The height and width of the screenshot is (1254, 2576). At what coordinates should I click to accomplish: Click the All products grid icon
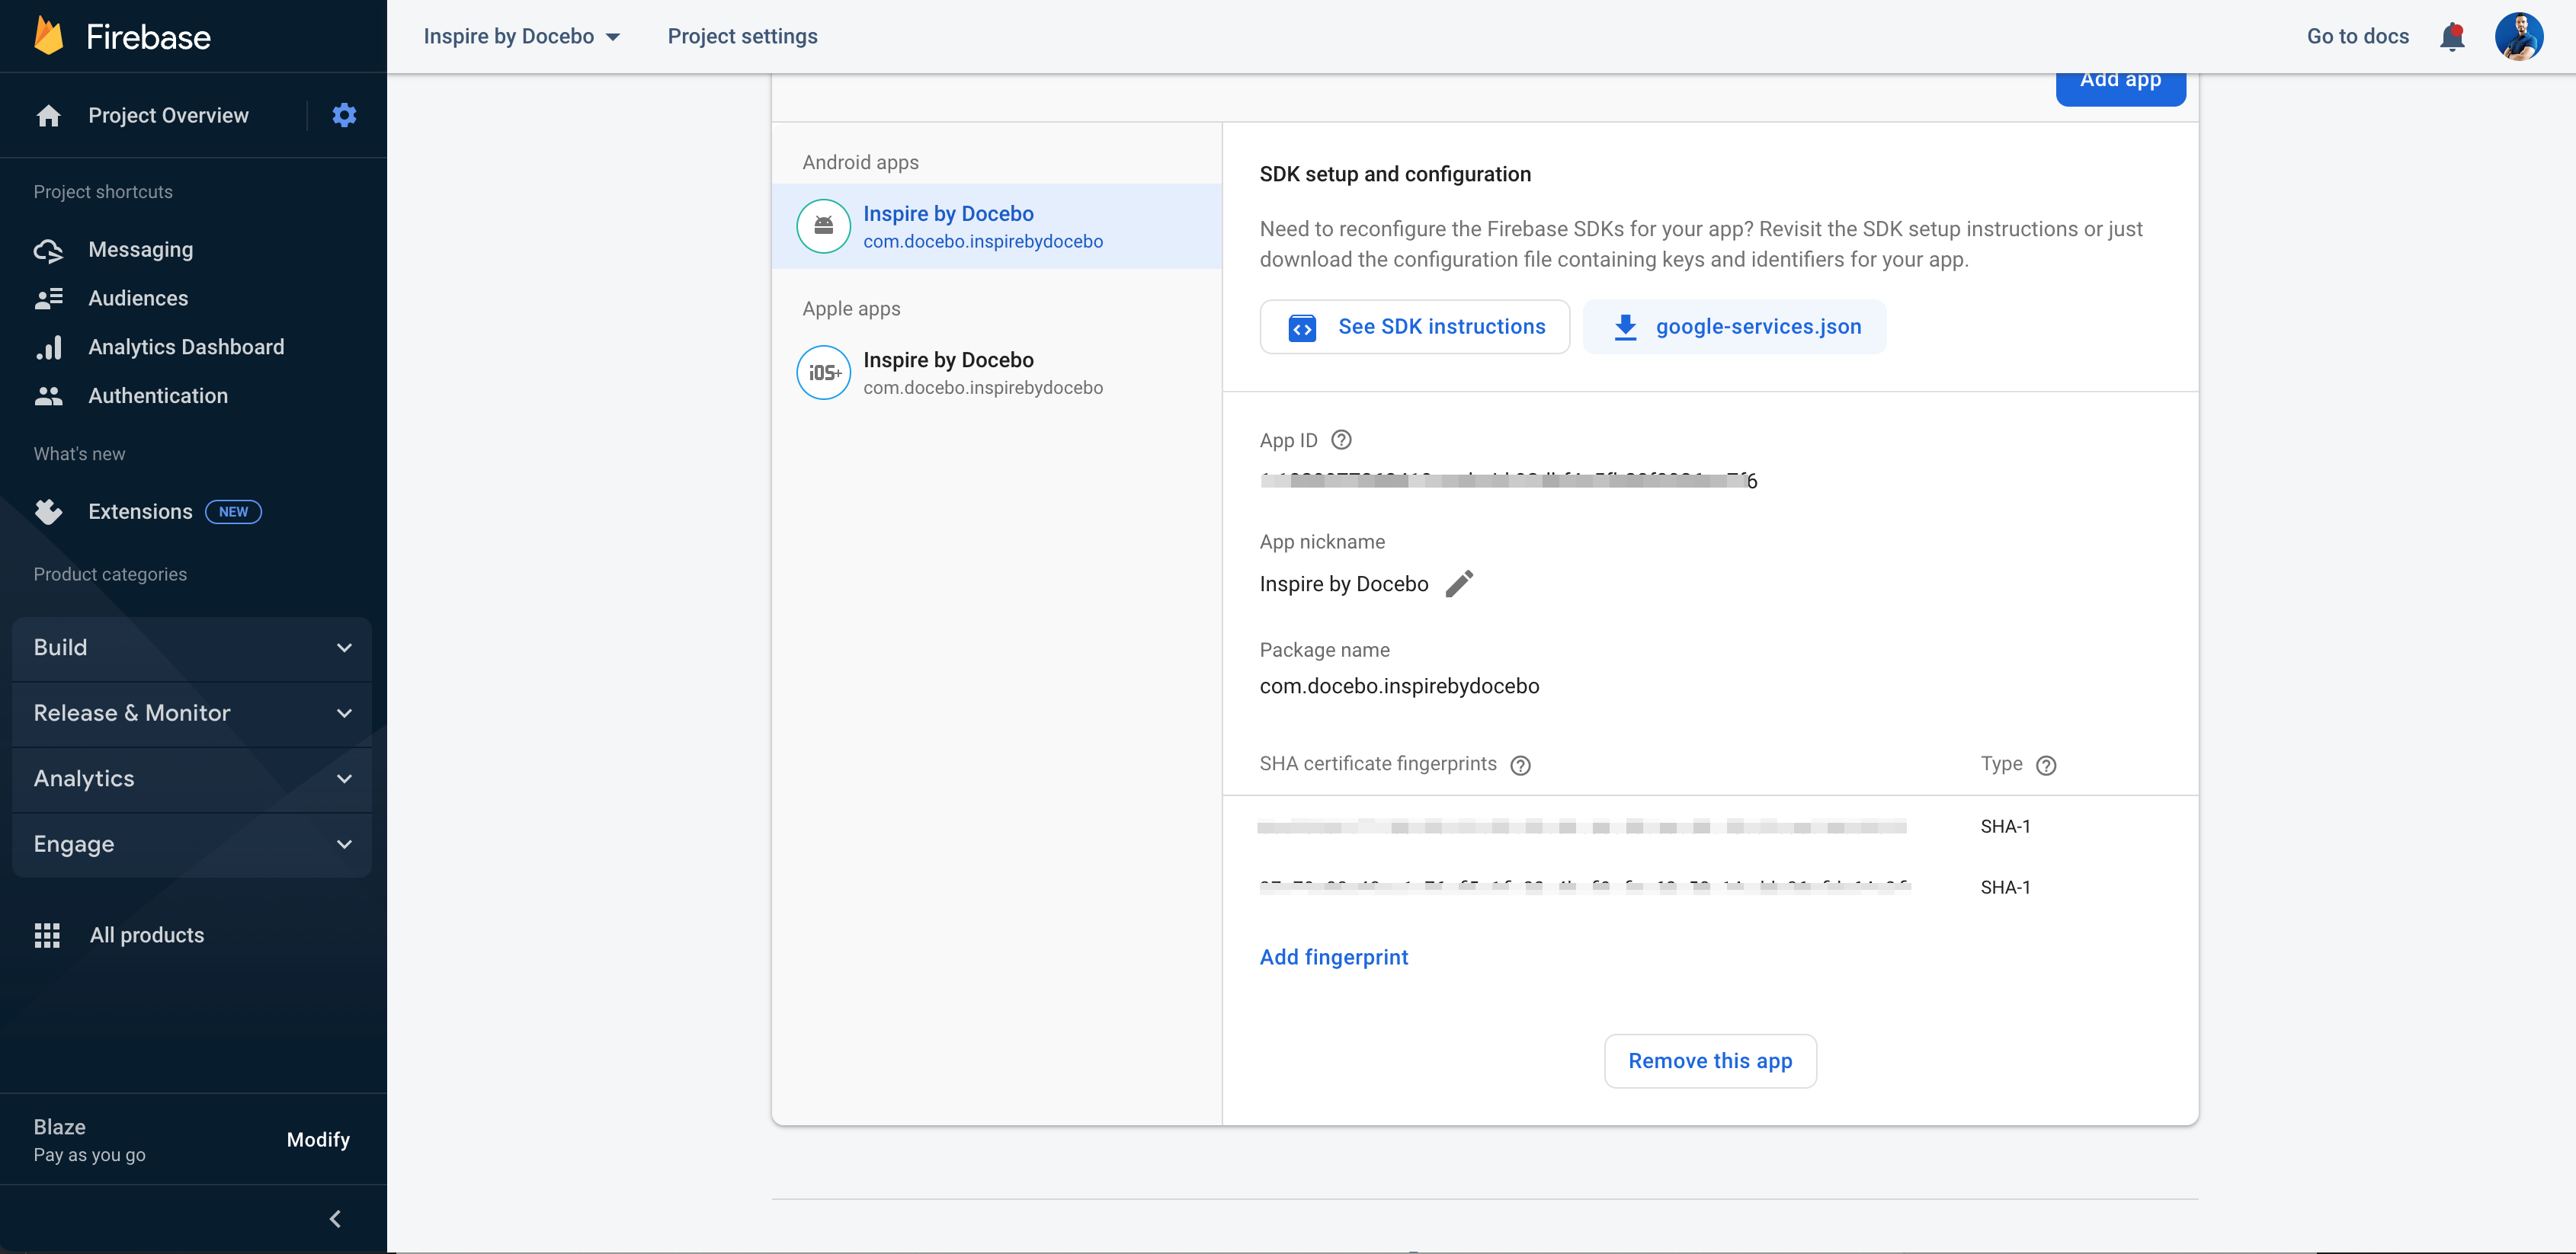[47, 935]
